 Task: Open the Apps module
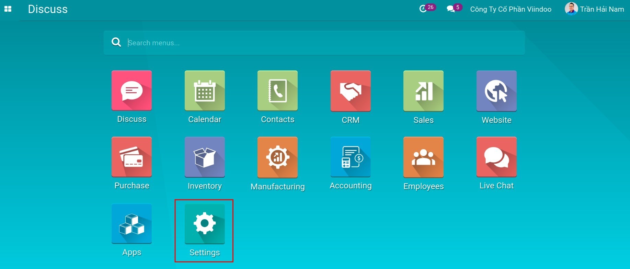(x=131, y=224)
